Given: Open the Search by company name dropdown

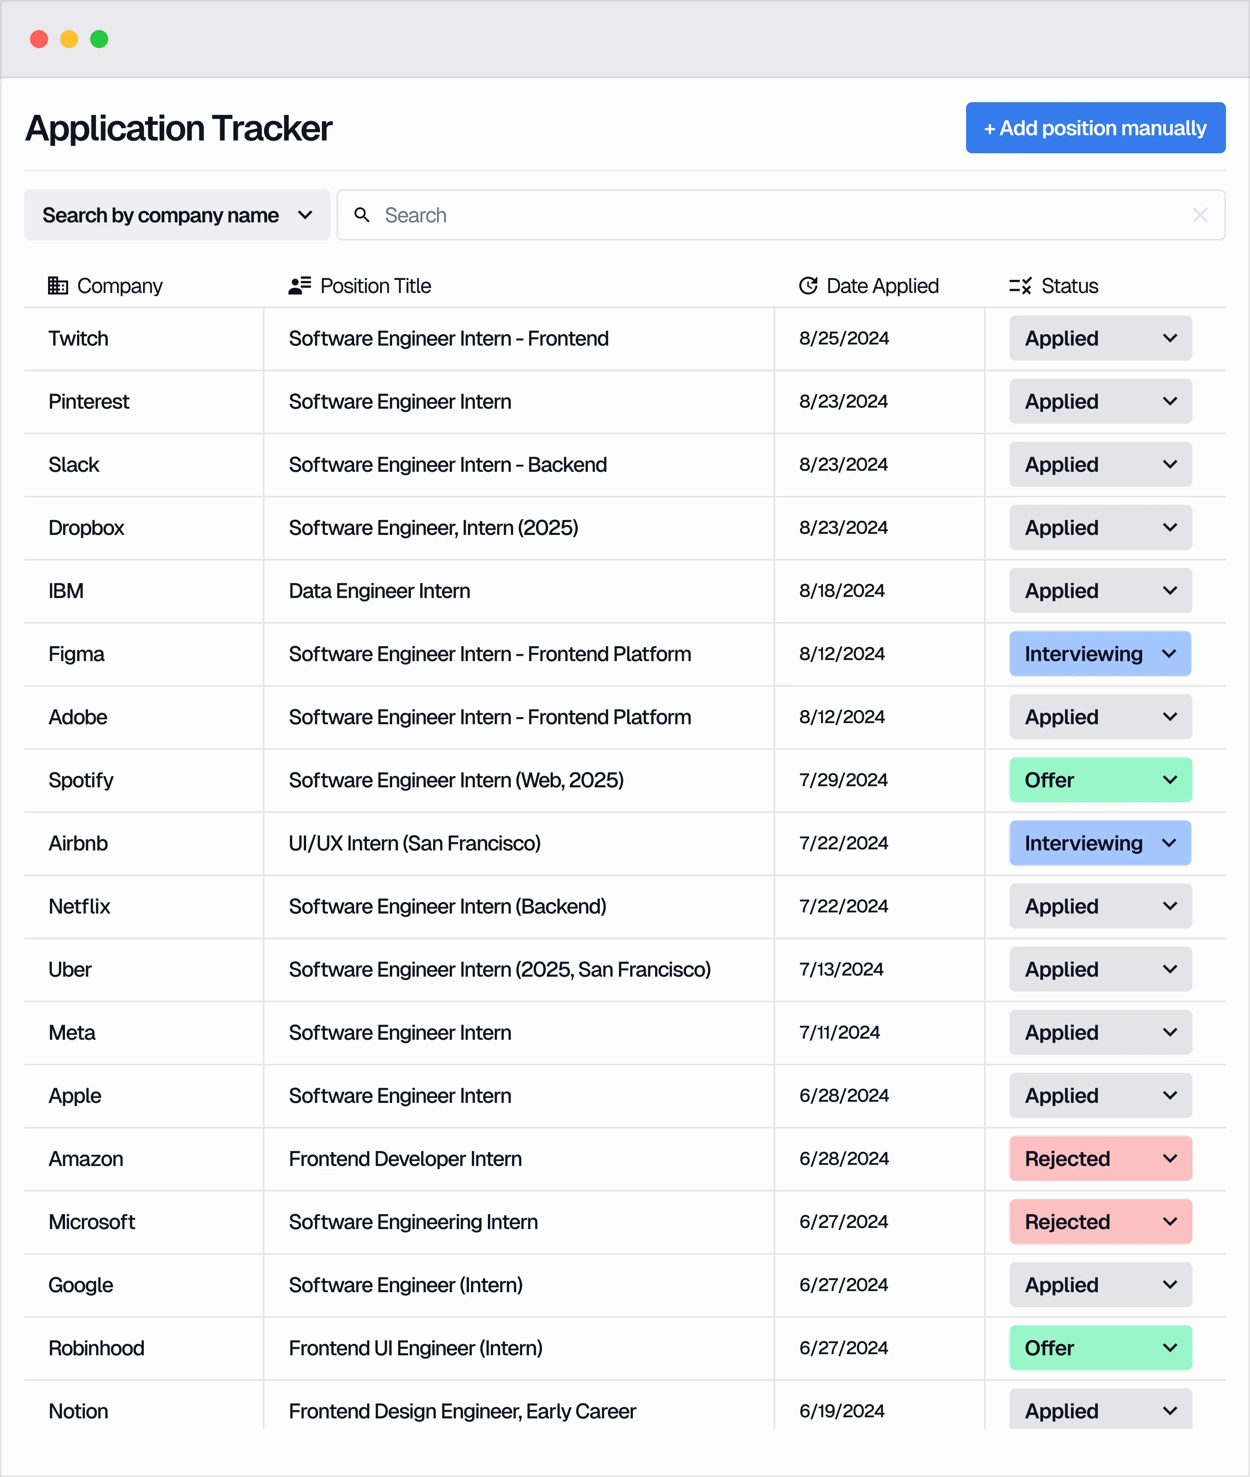Looking at the screenshot, I should coord(177,215).
